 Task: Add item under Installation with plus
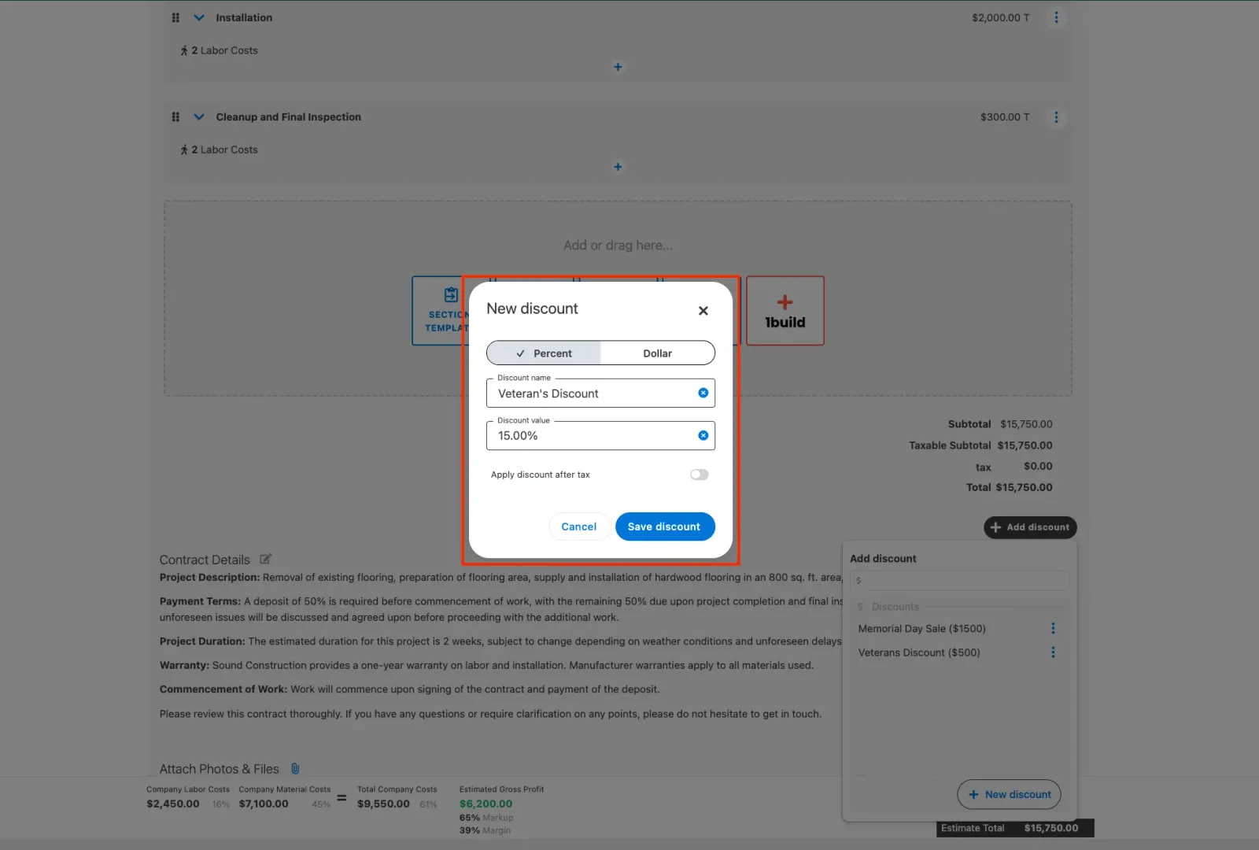pos(618,67)
